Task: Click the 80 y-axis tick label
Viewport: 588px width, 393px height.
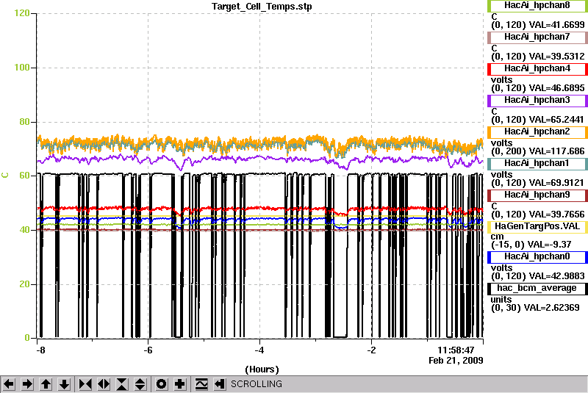Action: (24, 122)
